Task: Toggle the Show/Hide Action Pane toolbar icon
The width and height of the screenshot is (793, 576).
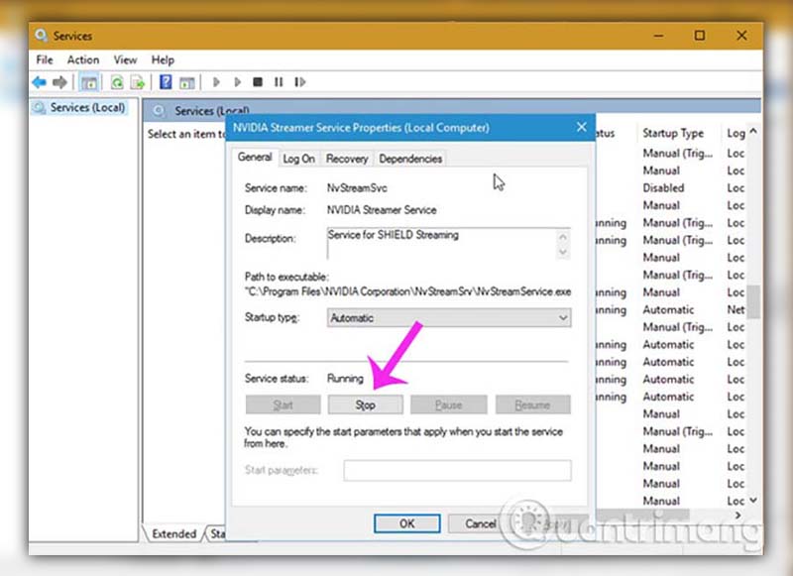Action: pos(186,82)
